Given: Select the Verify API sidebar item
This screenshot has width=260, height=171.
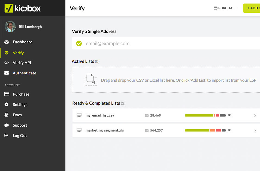Looking at the screenshot, I should (x=22, y=63).
